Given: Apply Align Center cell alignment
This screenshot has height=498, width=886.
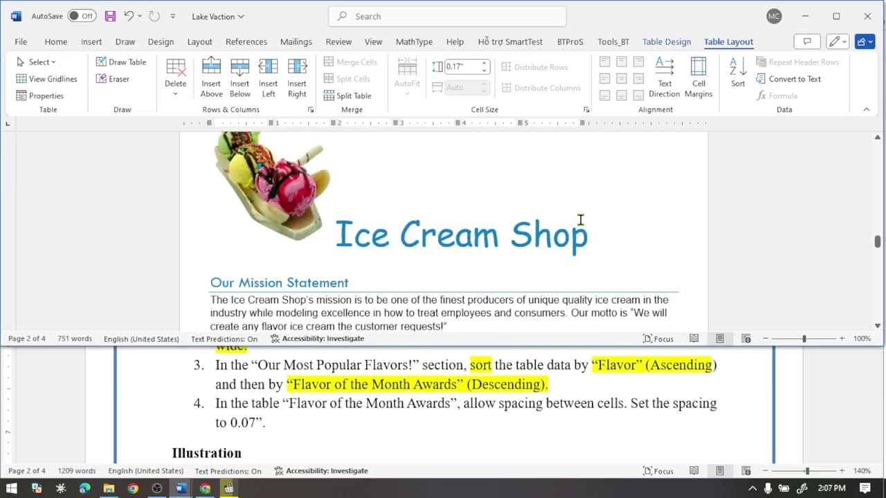Looking at the screenshot, I should (x=622, y=78).
